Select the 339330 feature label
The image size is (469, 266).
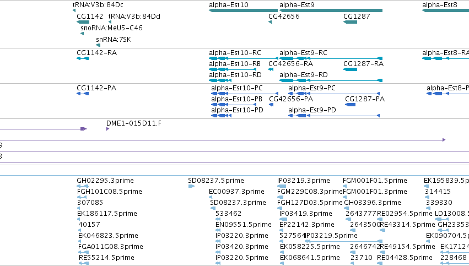[x=439, y=203]
